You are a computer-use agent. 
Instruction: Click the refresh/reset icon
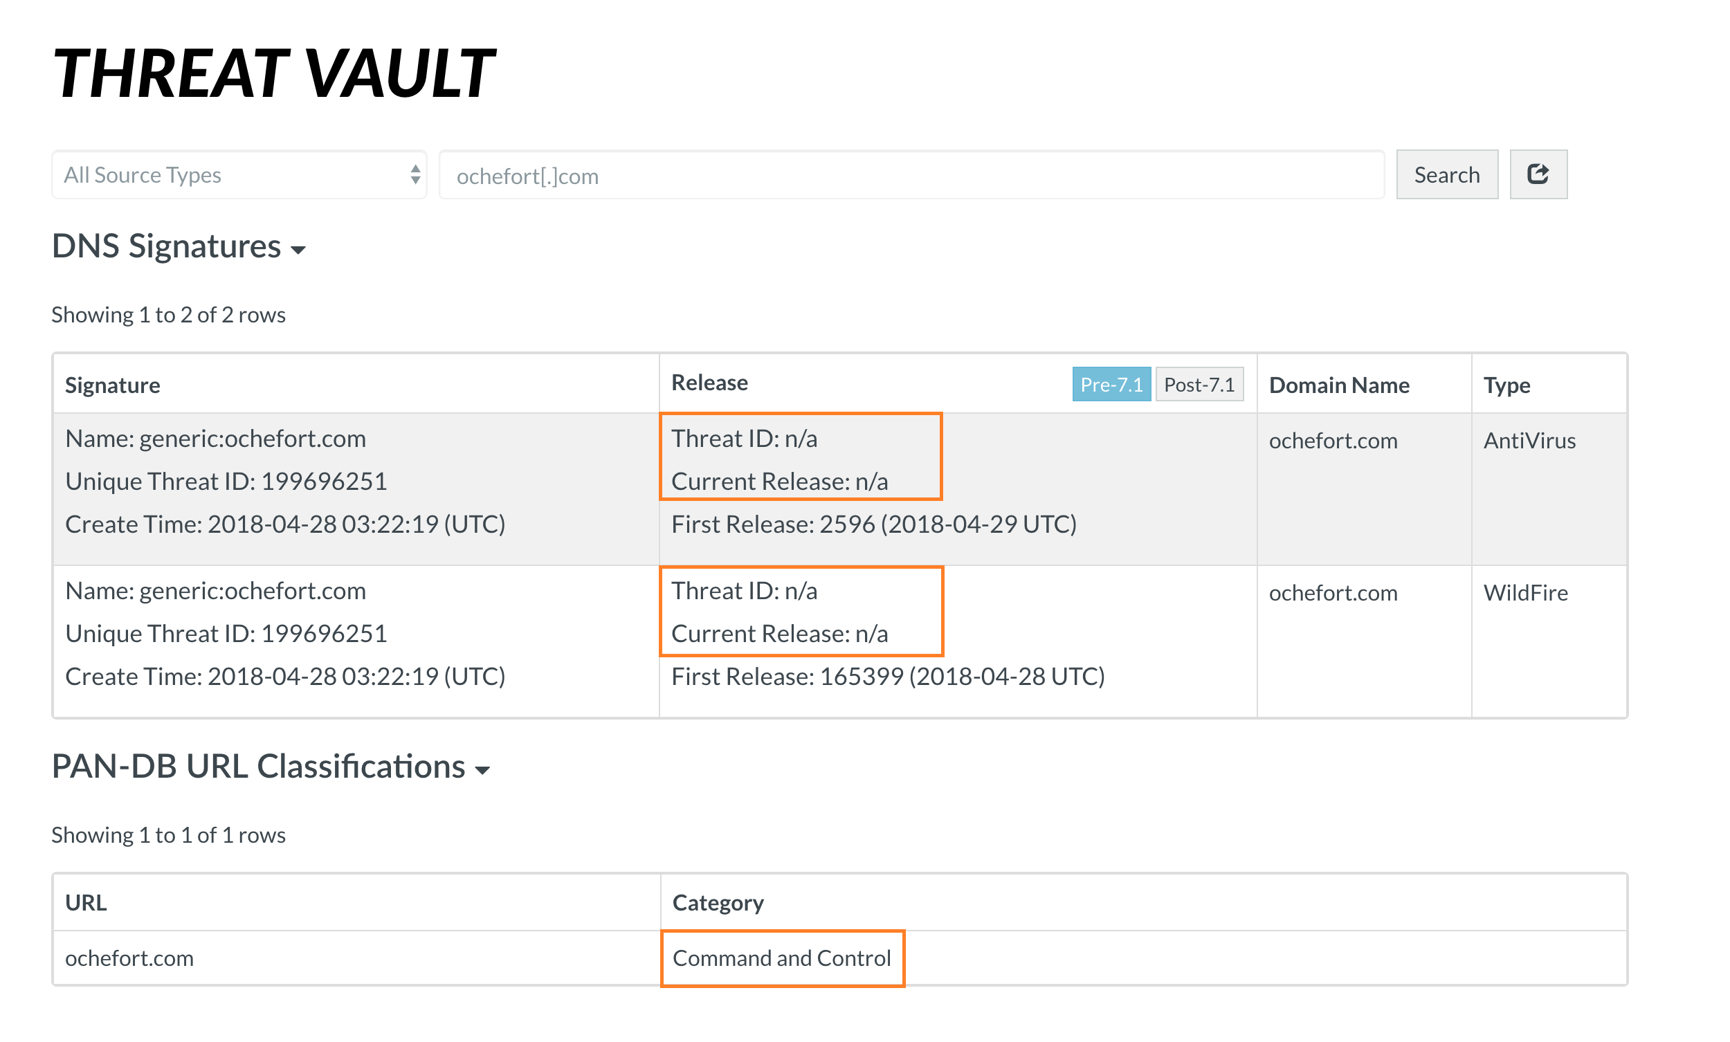coord(1540,173)
